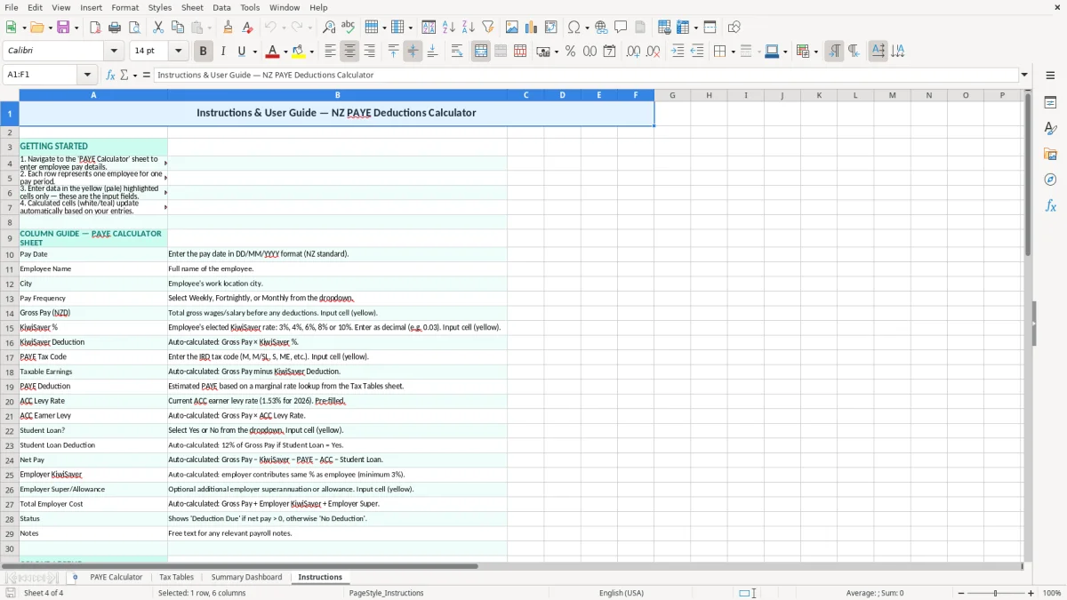The width and height of the screenshot is (1067, 600).
Task: Sort descending icon
Action: (x=468, y=28)
